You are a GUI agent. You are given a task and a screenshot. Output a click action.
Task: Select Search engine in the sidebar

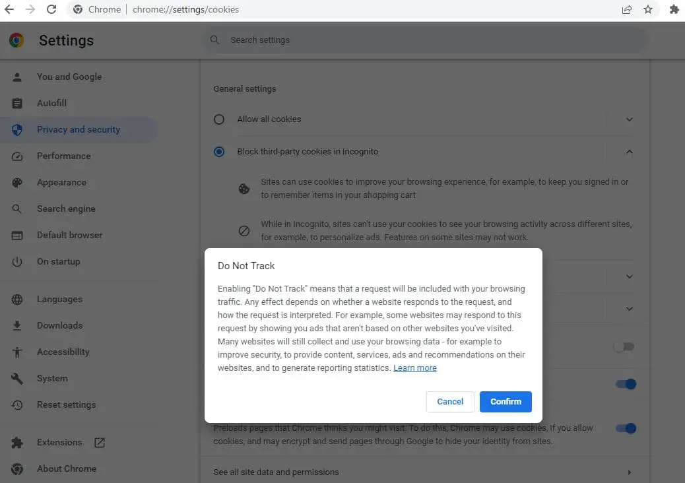(x=66, y=209)
